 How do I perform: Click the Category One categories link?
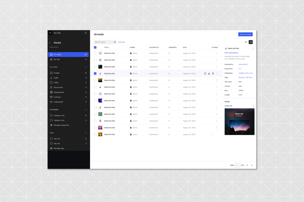point(246,73)
